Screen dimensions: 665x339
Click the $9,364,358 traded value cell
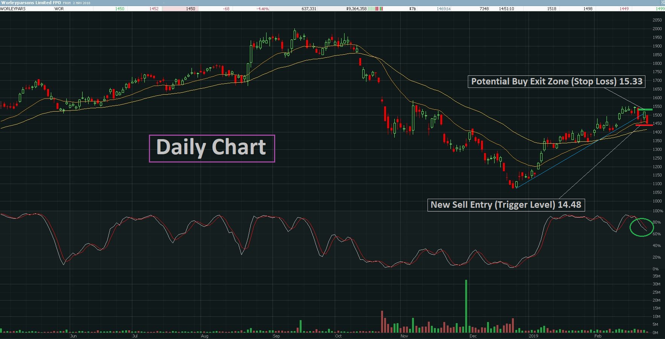(356, 9)
